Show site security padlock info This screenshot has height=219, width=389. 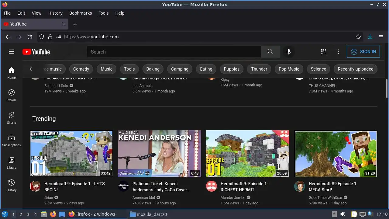[x=50, y=37]
